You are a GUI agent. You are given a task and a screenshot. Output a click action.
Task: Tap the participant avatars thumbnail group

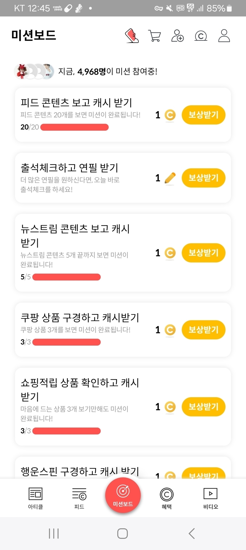34,72
